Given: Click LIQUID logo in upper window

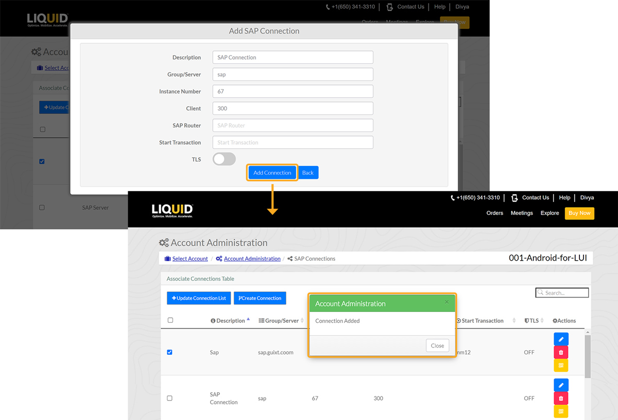Looking at the screenshot, I should pos(47,20).
